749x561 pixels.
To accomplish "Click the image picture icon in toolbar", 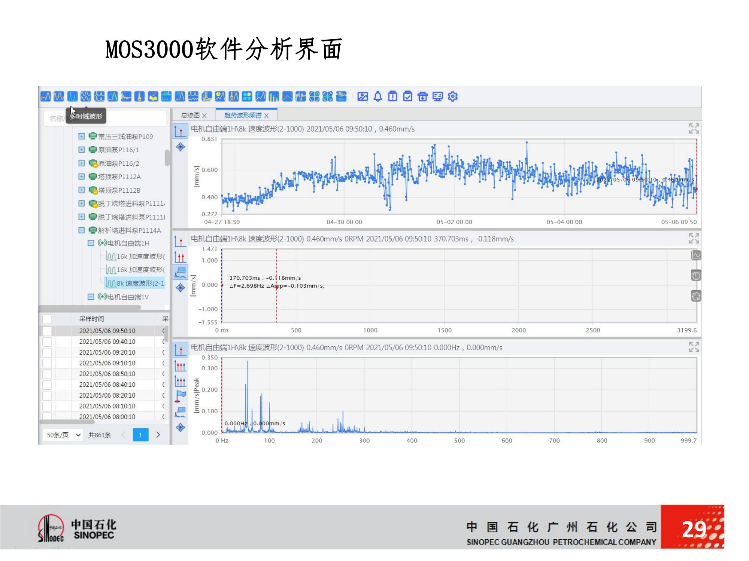I will coord(363,96).
